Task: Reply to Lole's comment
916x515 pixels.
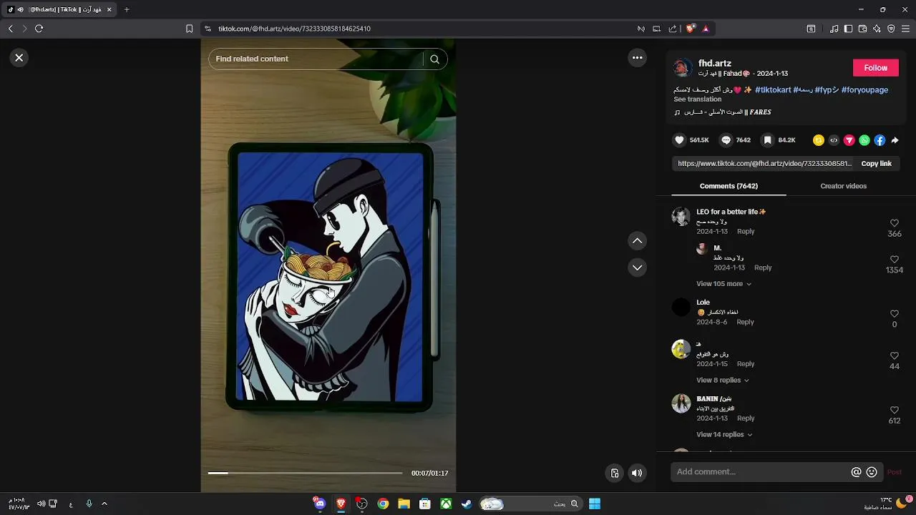Action: pyautogui.click(x=745, y=323)
